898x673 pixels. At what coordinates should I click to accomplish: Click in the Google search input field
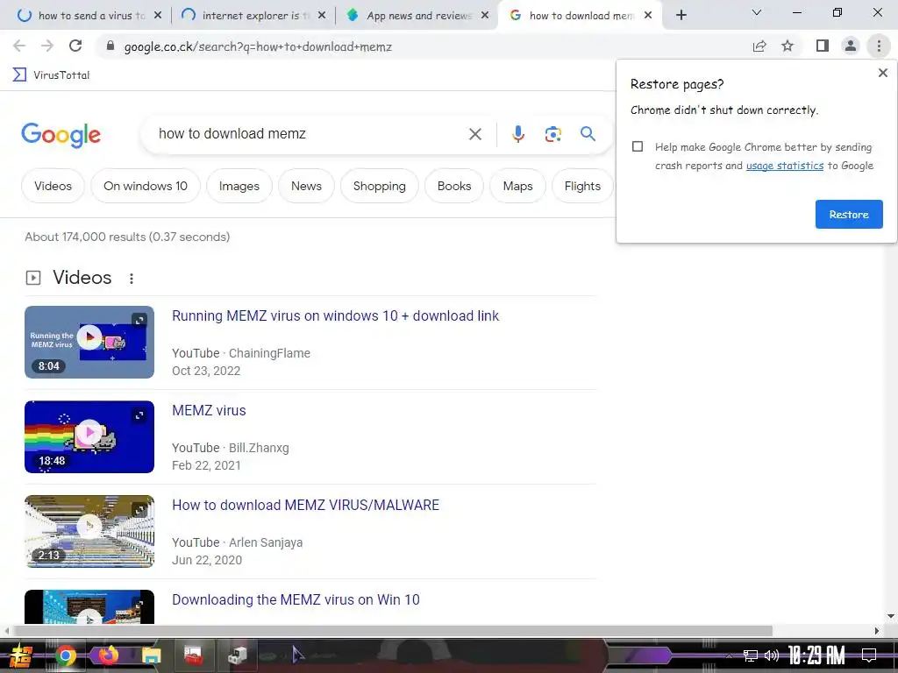pyautogui.click(x=310, y=134)
